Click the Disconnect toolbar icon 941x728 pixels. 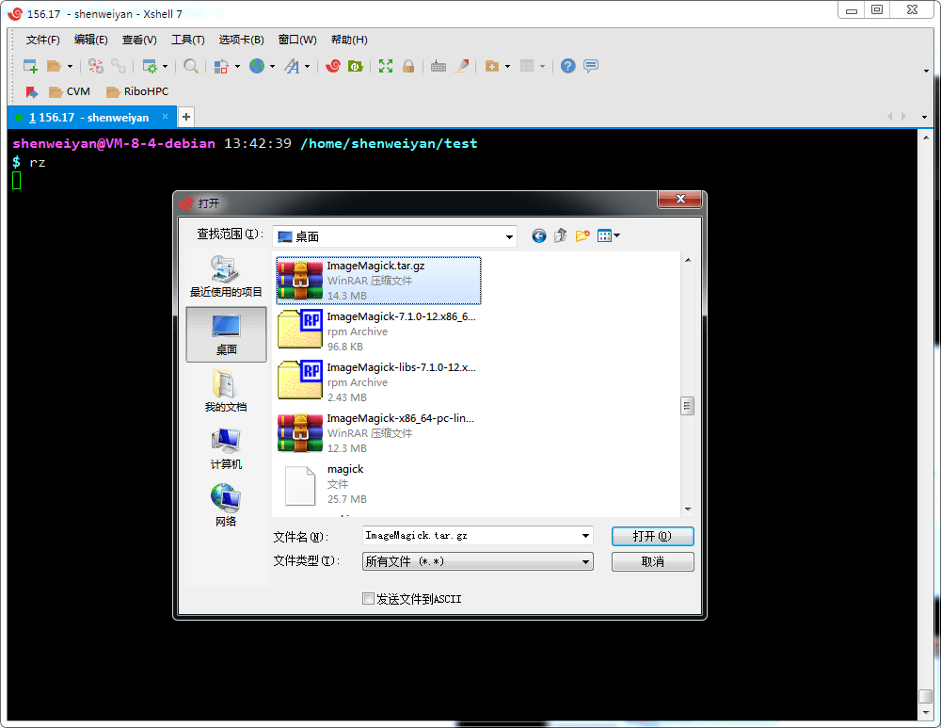point(95,66)
